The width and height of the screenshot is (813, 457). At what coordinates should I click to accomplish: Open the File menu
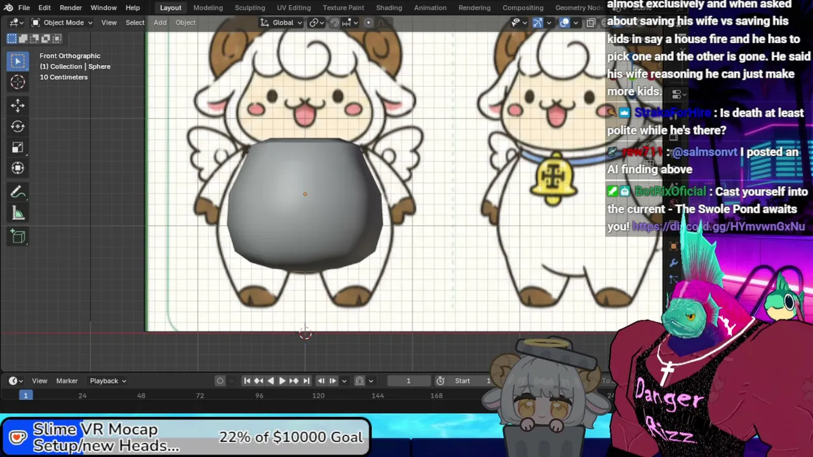coord(24,8)
